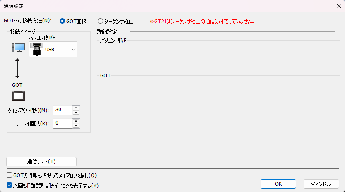Click the USB connector icon

(x=37, y=49)
